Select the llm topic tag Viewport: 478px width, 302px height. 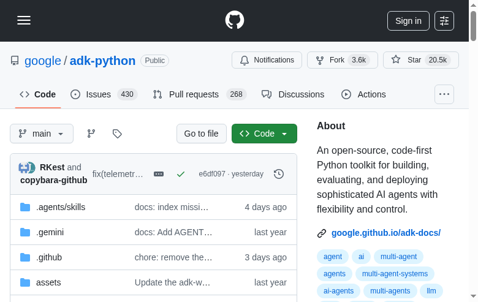coord(431,291)
